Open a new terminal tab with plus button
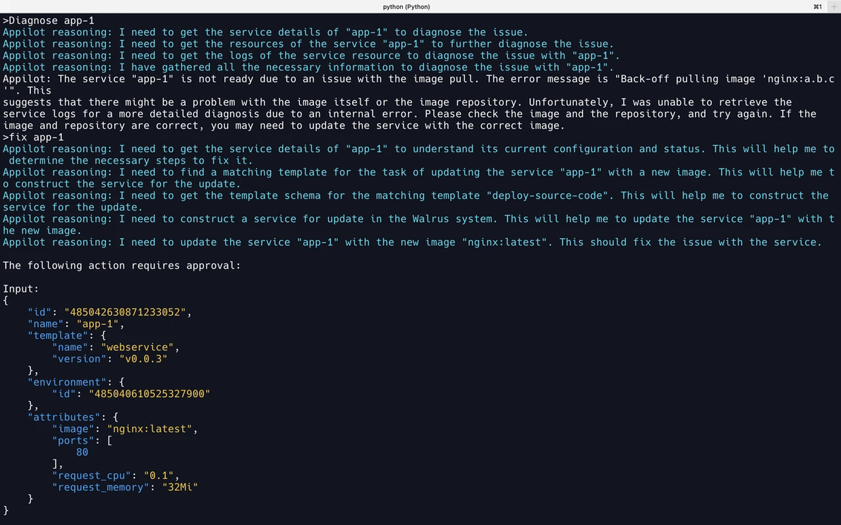This screenshot has height=525, width=841. [834, 6]
